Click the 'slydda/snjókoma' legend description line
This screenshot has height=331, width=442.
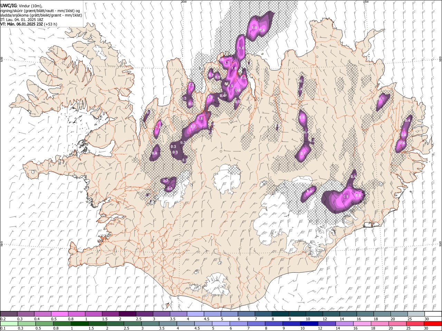coord(41,15)
